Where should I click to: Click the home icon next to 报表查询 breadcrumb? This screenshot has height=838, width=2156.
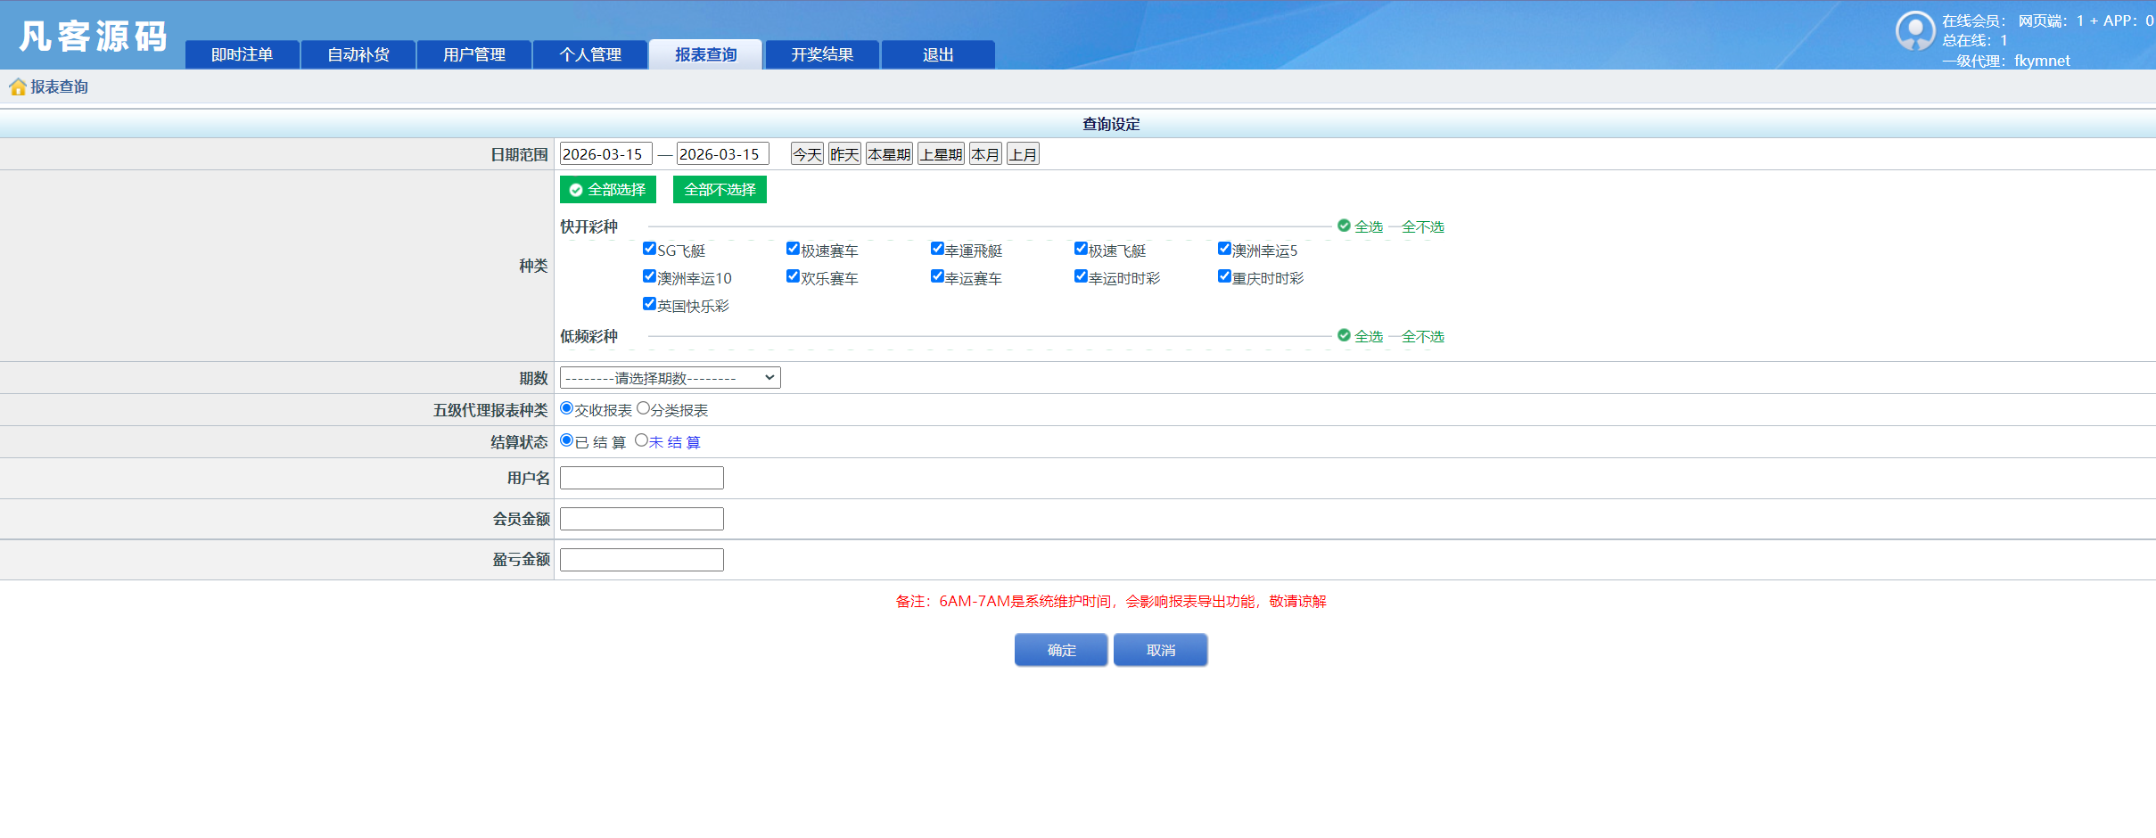(x=18, y=86)
